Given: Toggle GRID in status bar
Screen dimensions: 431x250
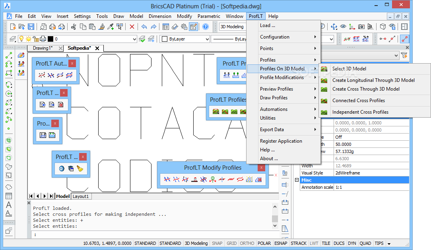Looking at the screenshot, I should (231, 243).
